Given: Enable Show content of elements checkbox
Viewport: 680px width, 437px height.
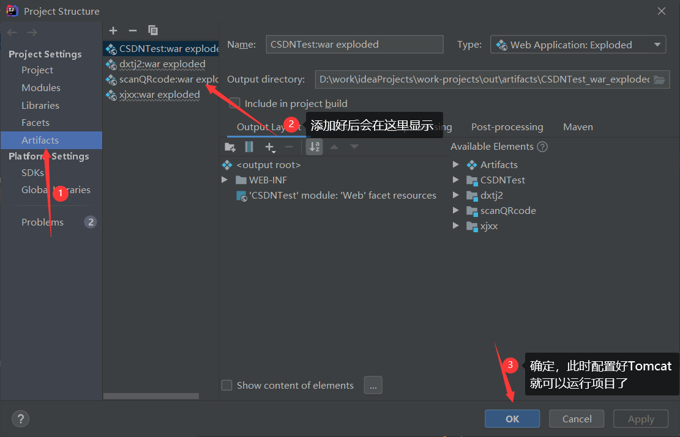Looking at the screenshot, I should [x=227, y=385].
